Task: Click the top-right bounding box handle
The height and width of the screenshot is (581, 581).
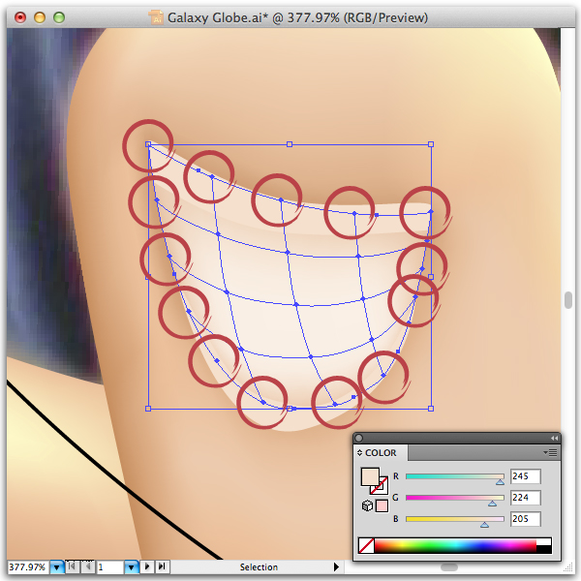Action: [431, 144]
